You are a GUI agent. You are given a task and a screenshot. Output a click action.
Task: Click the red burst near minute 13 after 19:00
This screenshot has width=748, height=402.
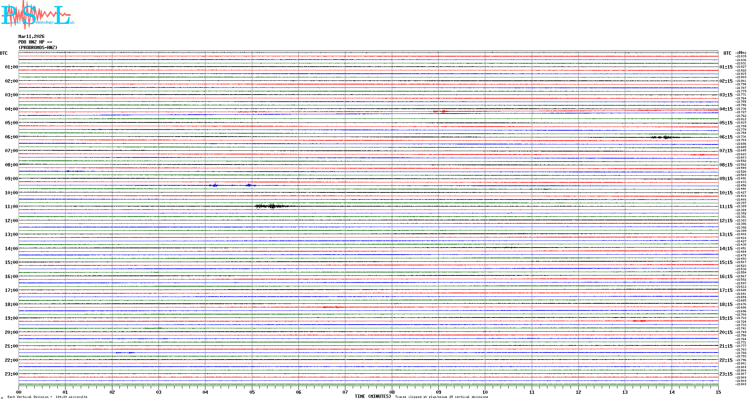pyautogui.click(x=640, y=321)
